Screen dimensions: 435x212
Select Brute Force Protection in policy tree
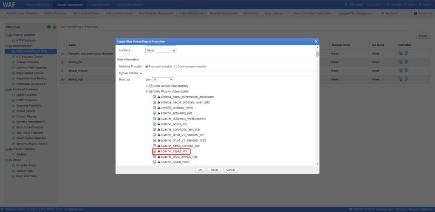coord(30,127)
